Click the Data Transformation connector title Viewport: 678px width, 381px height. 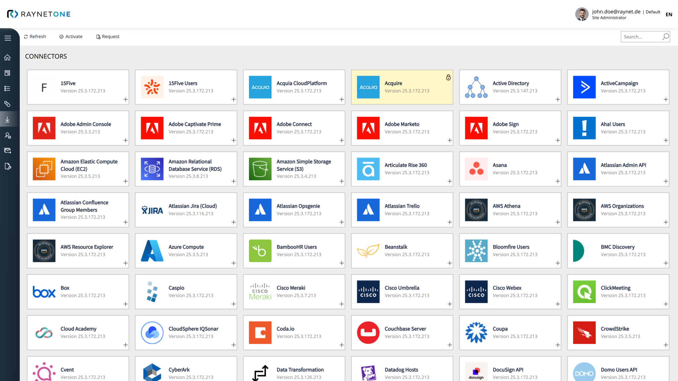300,370
